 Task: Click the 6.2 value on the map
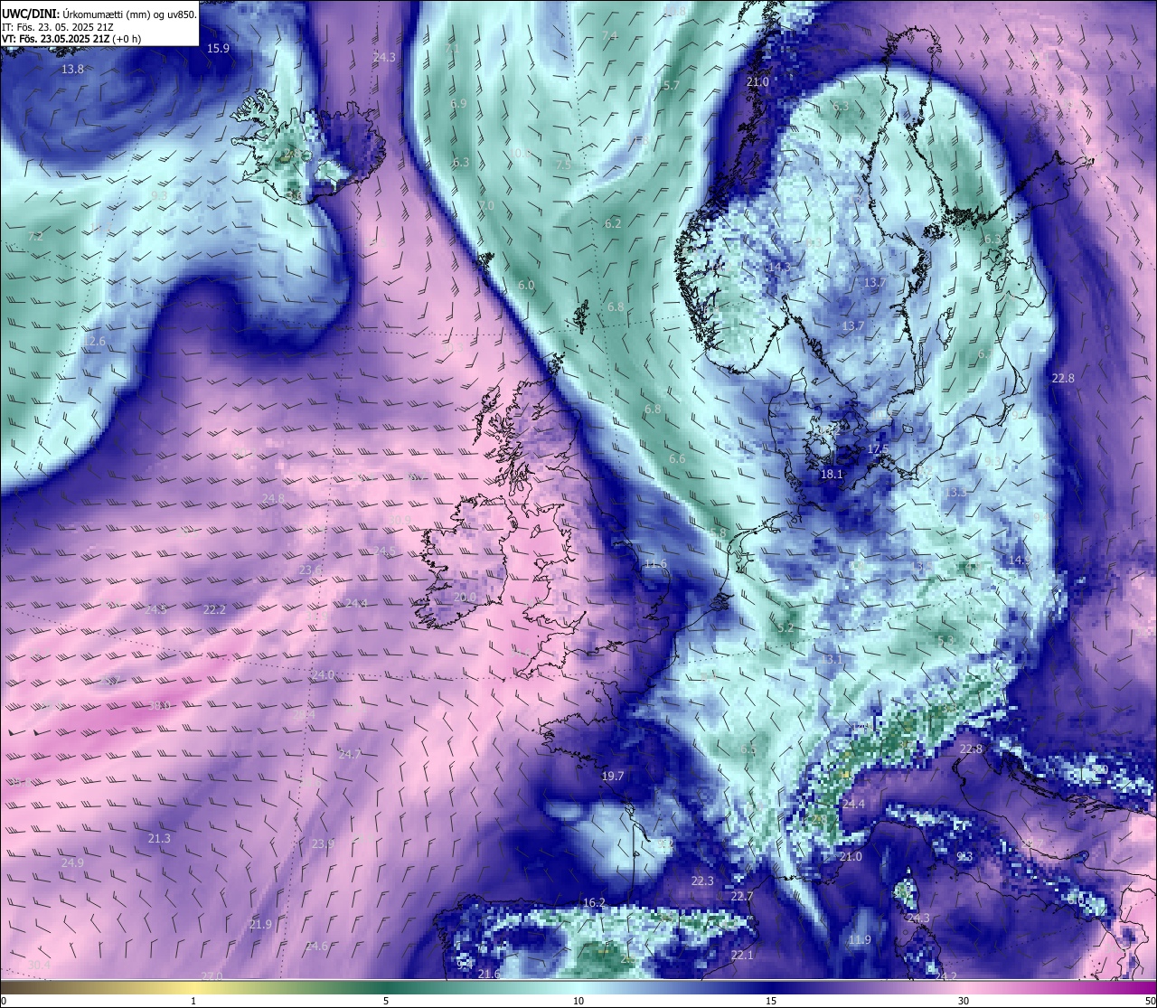613,222
